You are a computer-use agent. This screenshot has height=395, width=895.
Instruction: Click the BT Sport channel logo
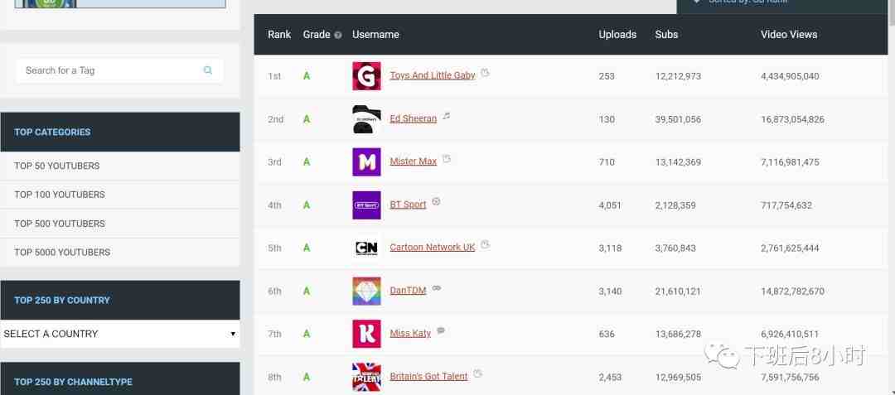[366, 205]
